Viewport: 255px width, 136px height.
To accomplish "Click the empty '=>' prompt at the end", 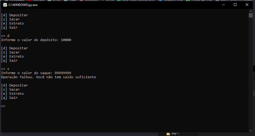I will 3,106.
